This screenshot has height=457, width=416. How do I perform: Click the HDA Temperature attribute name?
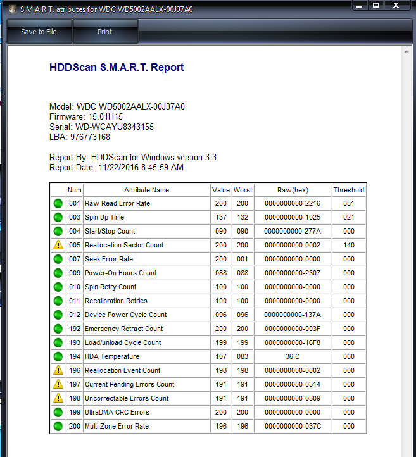112,356
